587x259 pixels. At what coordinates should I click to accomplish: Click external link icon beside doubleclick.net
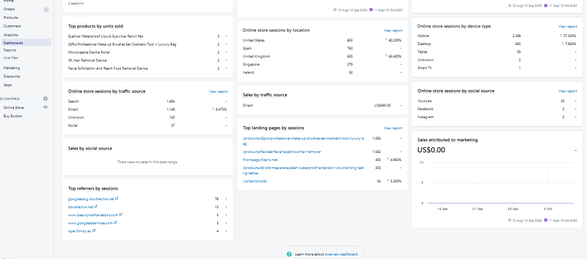[96, 207]
